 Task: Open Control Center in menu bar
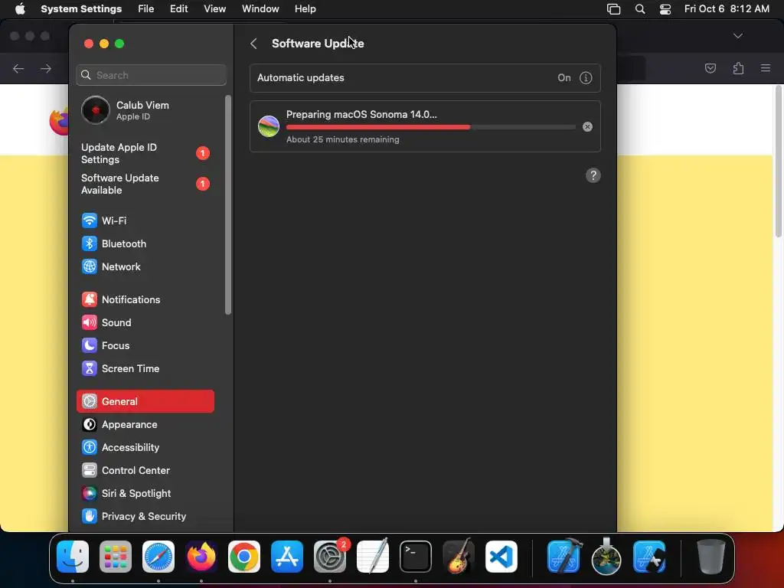[665, 9]
